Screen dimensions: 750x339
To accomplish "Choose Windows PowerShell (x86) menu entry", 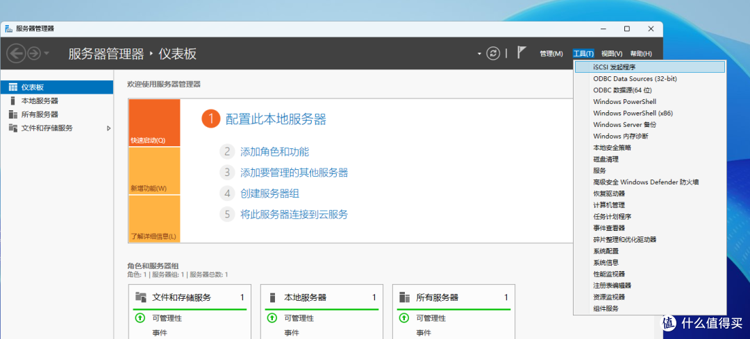I will (x=649, y=113).
